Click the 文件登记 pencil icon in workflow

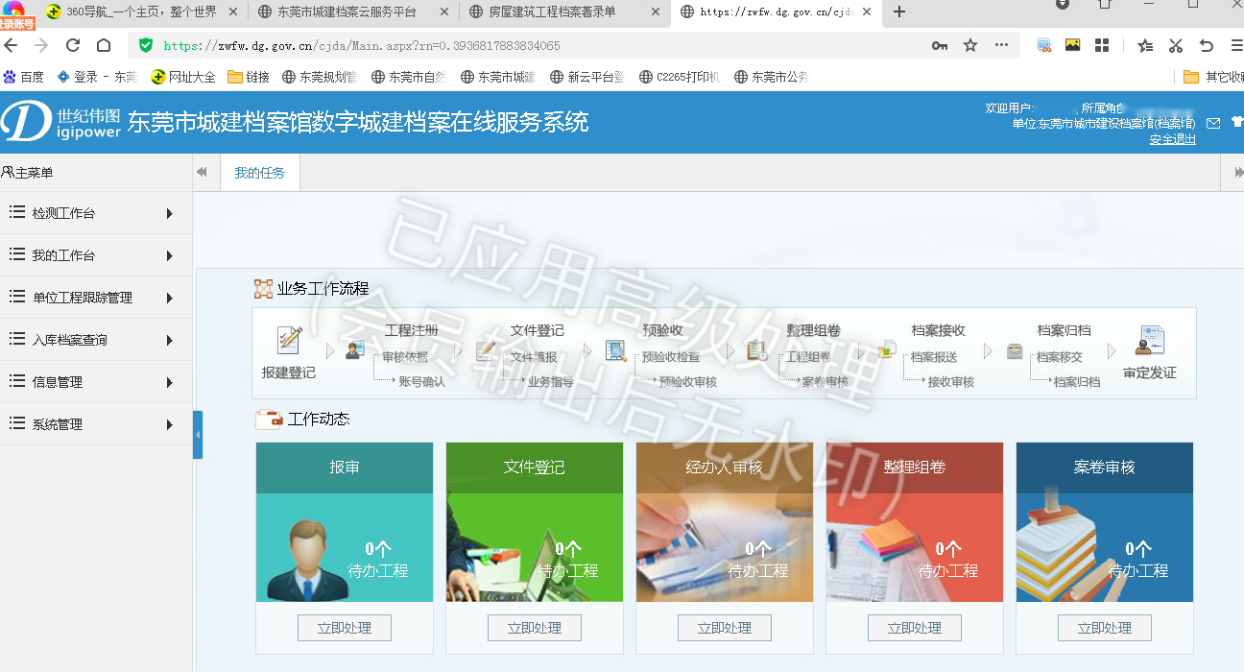pyautogui.click(x=486, y=351)
